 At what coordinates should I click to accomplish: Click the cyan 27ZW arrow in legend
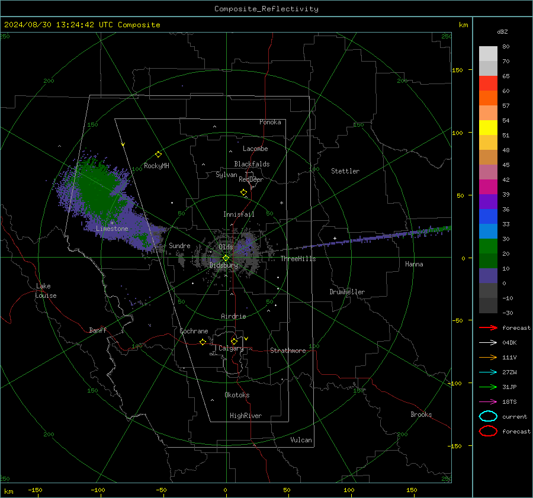[488, 372]
